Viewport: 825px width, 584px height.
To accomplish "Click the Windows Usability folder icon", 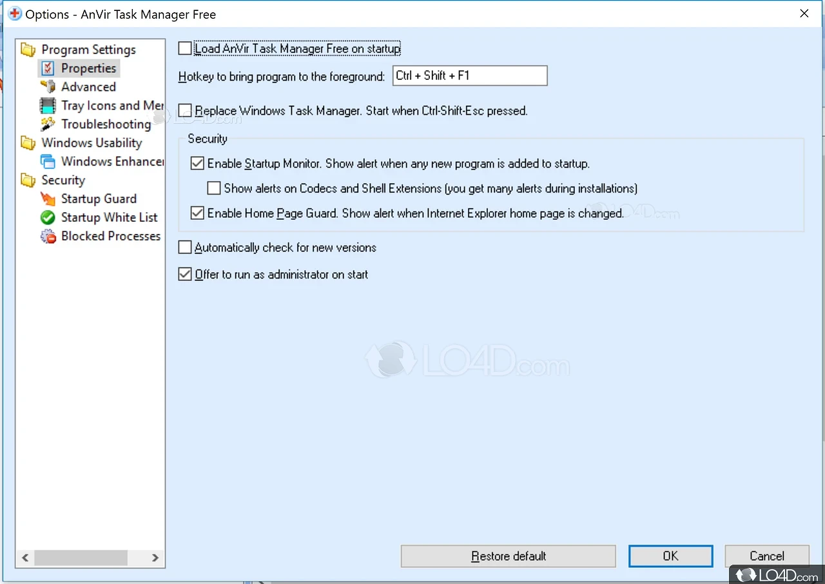I will (28, 142).
